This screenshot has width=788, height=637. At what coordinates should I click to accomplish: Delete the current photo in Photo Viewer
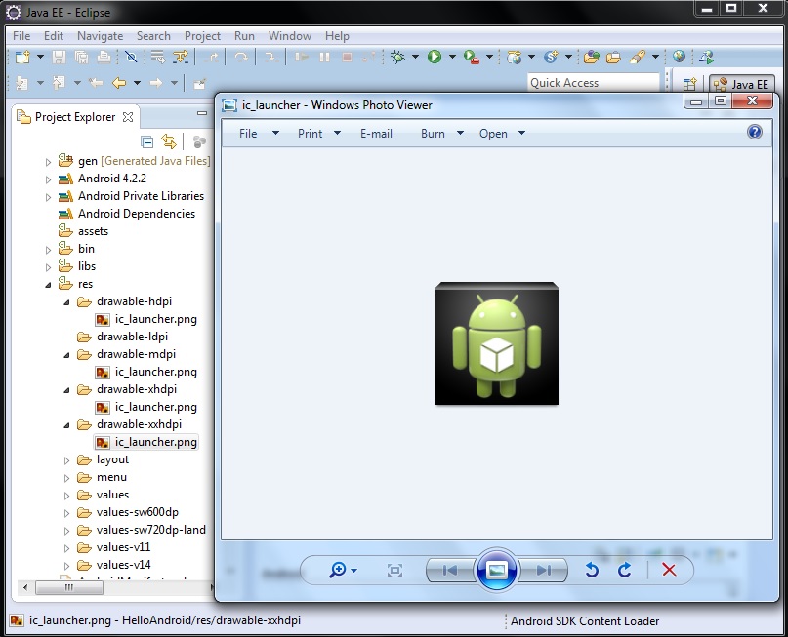coord(671,570)
